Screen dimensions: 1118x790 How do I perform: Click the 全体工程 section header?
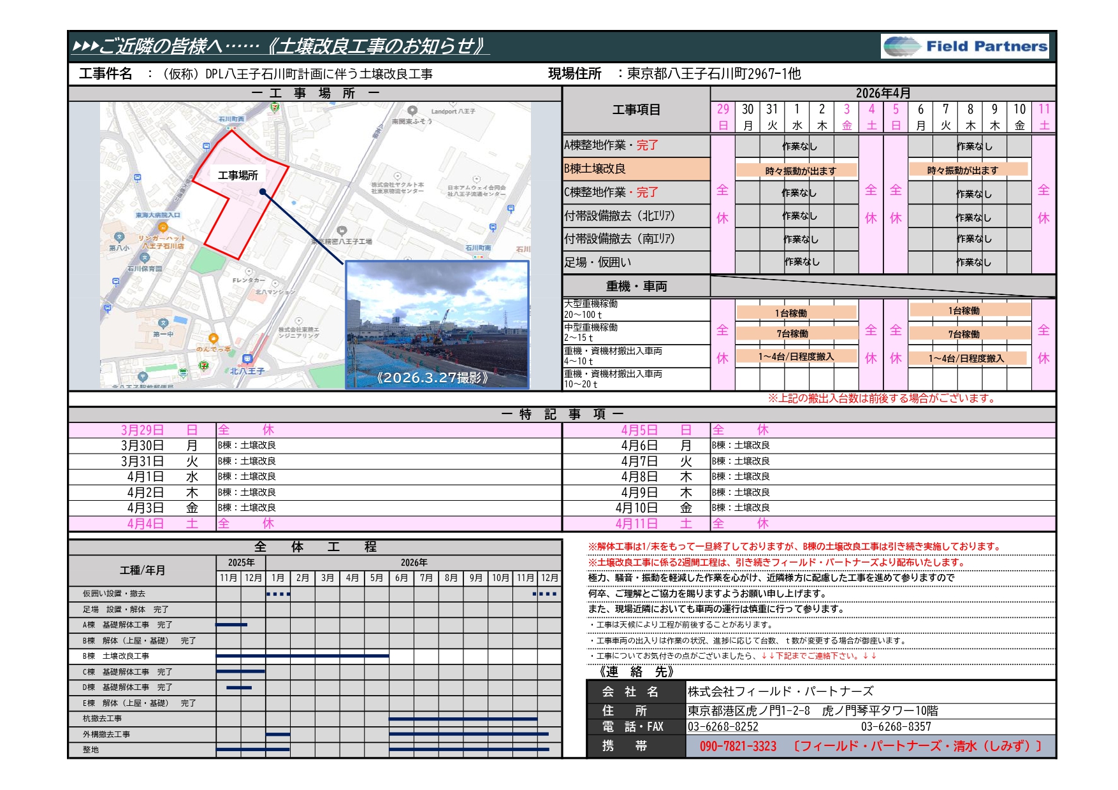point(315,547)
